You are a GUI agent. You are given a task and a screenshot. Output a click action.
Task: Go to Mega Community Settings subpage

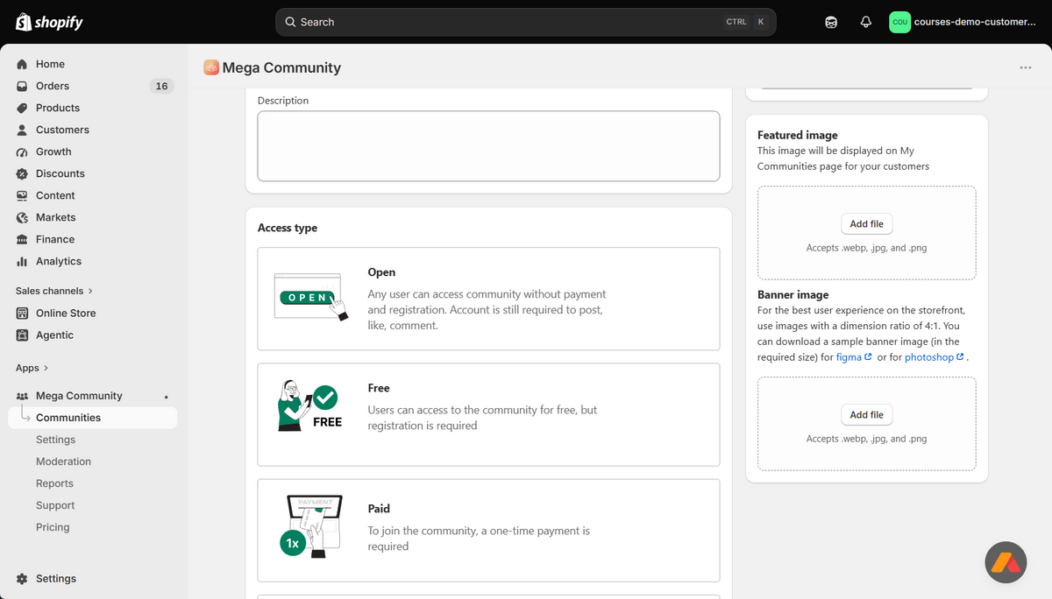55,440
